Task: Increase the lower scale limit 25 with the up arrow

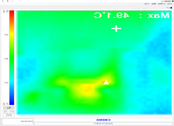Action: coord(4,103)
